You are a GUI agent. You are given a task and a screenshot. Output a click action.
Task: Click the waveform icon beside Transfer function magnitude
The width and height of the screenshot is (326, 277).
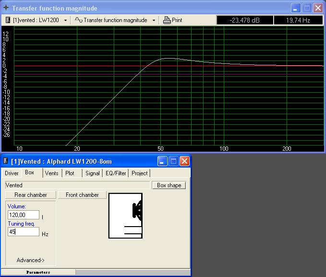78,20
